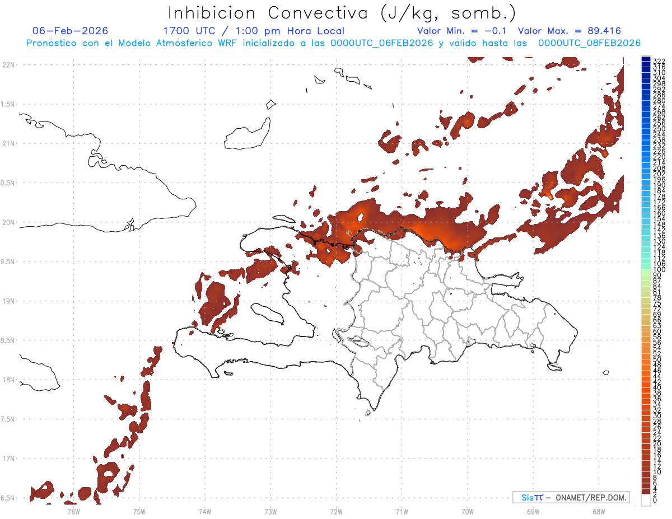This screenshot has width=672, height=519.
Task: Click the blue 'Sis' logo text
Action: click(x=528, y=497)
